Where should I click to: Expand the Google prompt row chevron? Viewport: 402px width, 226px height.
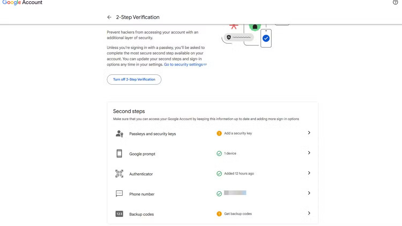[x=309, y=153]
